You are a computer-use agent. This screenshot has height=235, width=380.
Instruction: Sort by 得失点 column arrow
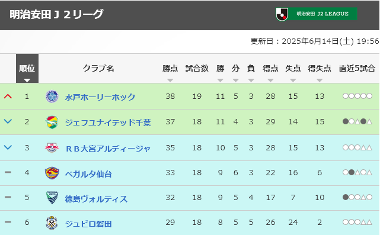click(x=320, y=81)
